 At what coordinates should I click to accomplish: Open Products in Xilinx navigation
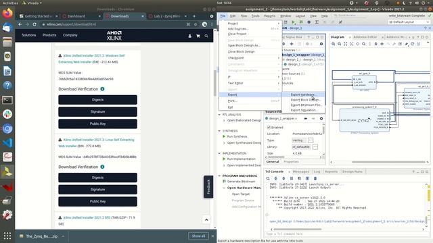49,35
